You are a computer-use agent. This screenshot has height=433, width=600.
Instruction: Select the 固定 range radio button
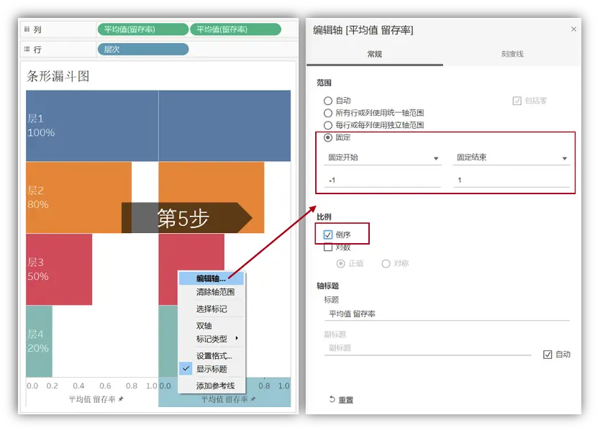point(328,137)
